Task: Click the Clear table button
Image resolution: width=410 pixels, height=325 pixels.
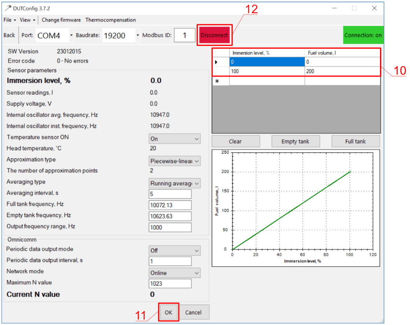Action: pyautogui.click(x=235, y=142)
